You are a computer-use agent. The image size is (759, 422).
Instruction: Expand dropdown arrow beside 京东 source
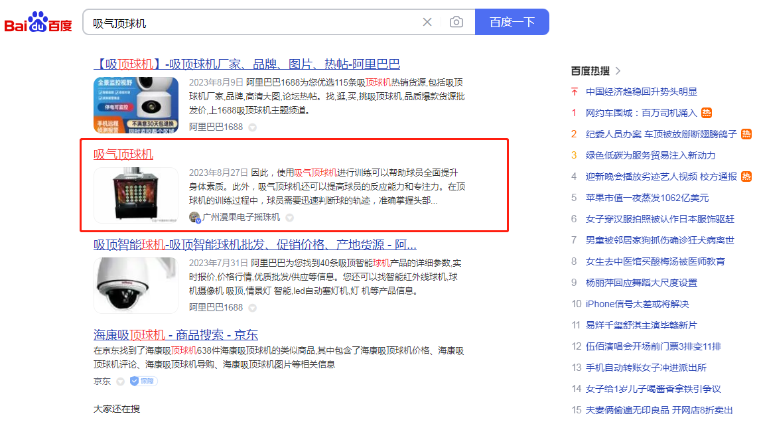121,382
